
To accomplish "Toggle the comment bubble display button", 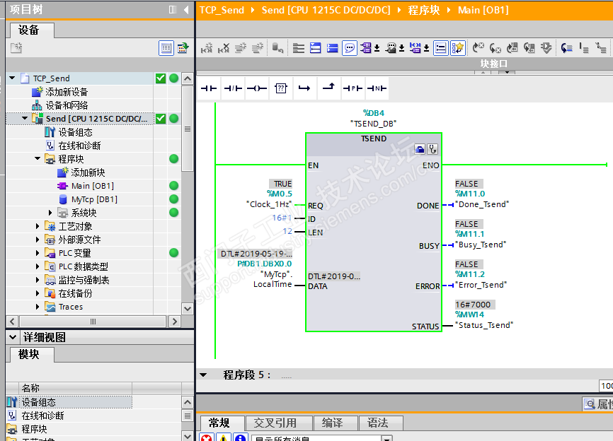I will (349, 48).
